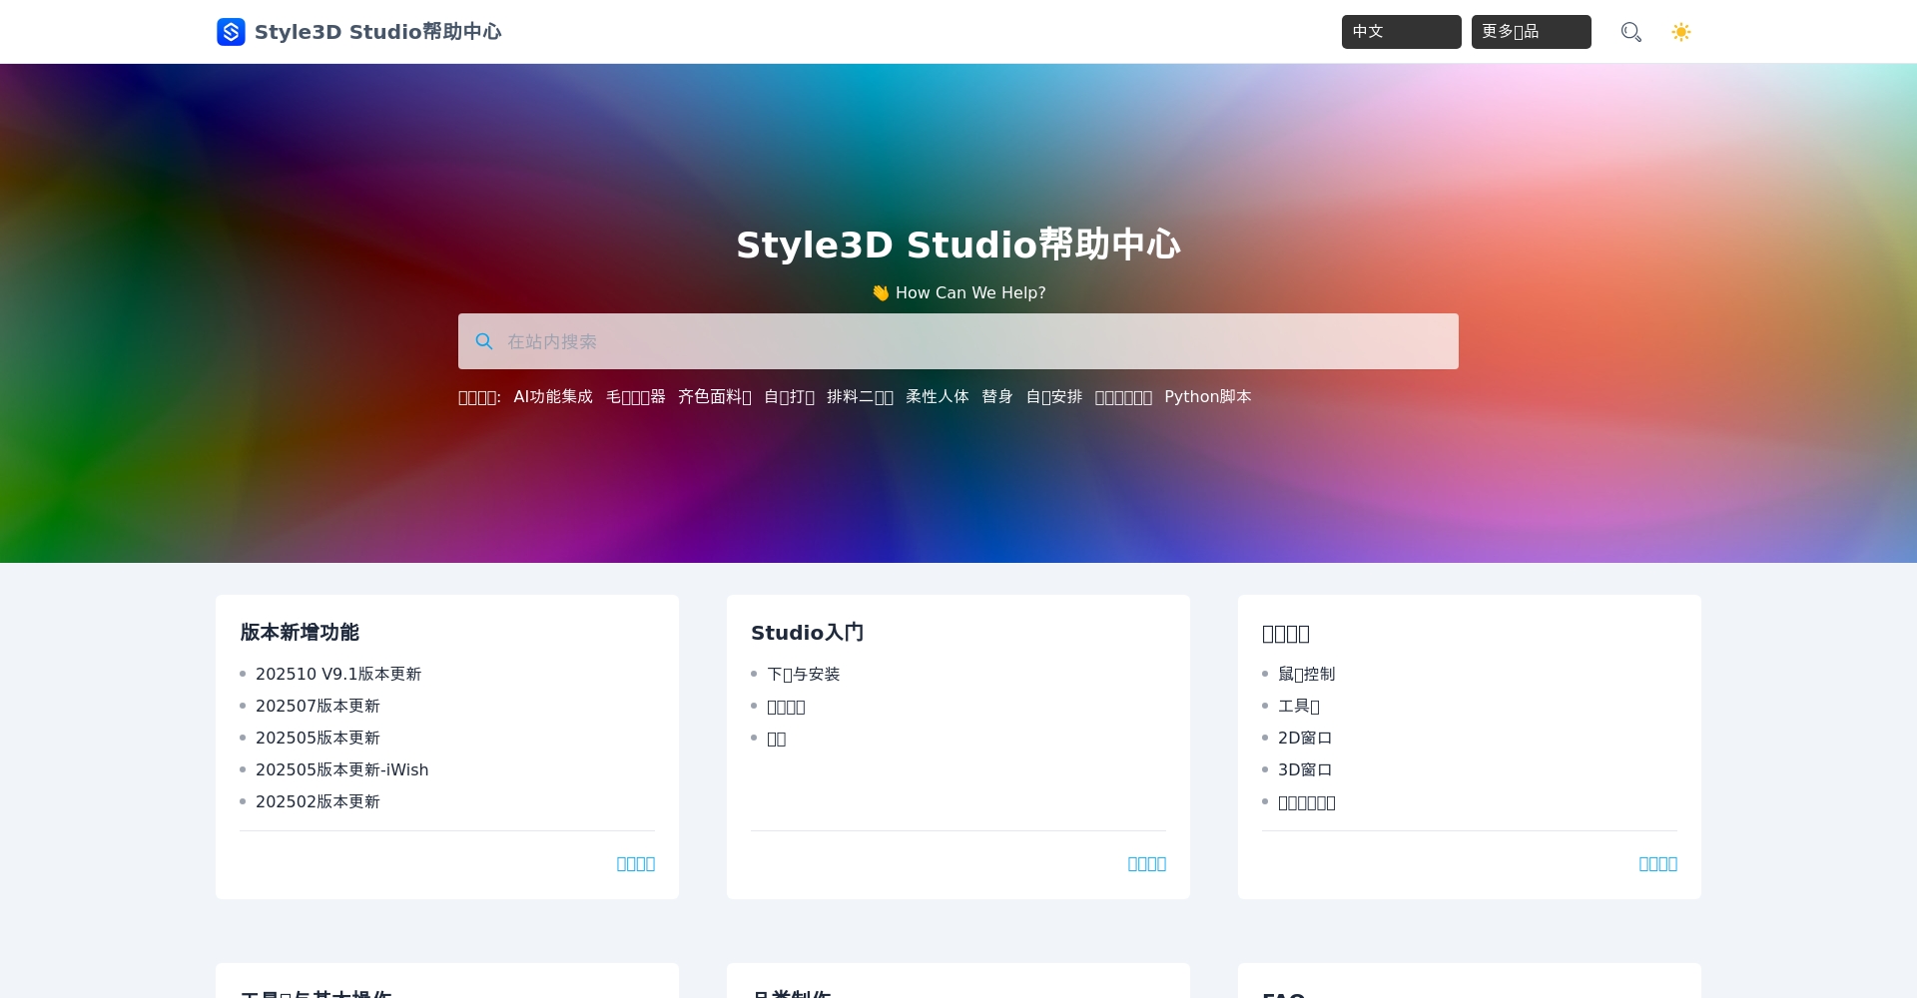Open the 202510 V9.1版本更新 article

coord(338,674)
